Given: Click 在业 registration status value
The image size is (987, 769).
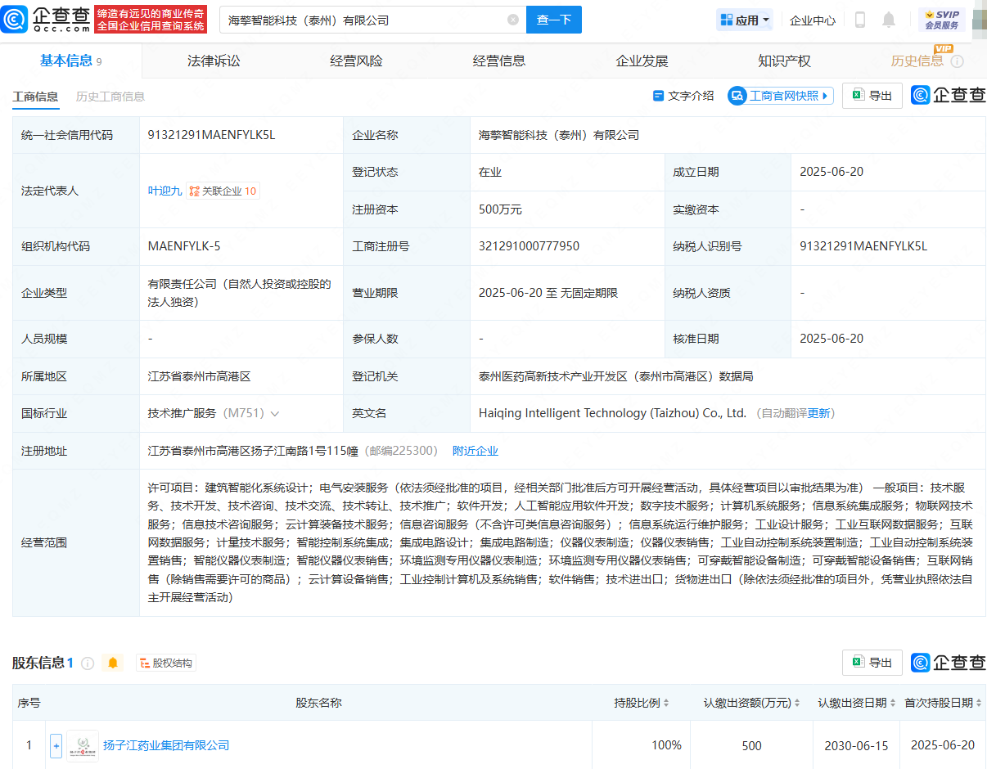Looking at the screenshot, I should click(490, 172).
